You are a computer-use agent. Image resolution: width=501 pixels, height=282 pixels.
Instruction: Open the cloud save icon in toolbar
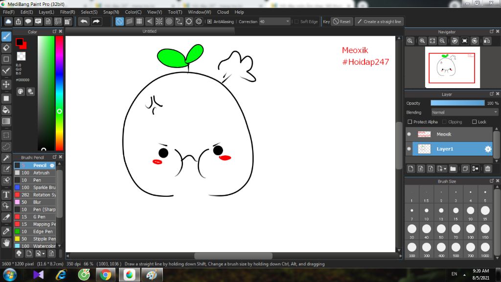(x=8, y=22)
